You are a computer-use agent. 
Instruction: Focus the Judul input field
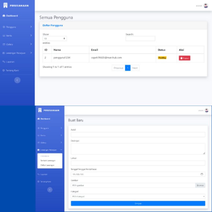pos(138,135)
